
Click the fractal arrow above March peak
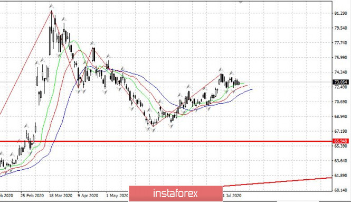click(52, 6)
